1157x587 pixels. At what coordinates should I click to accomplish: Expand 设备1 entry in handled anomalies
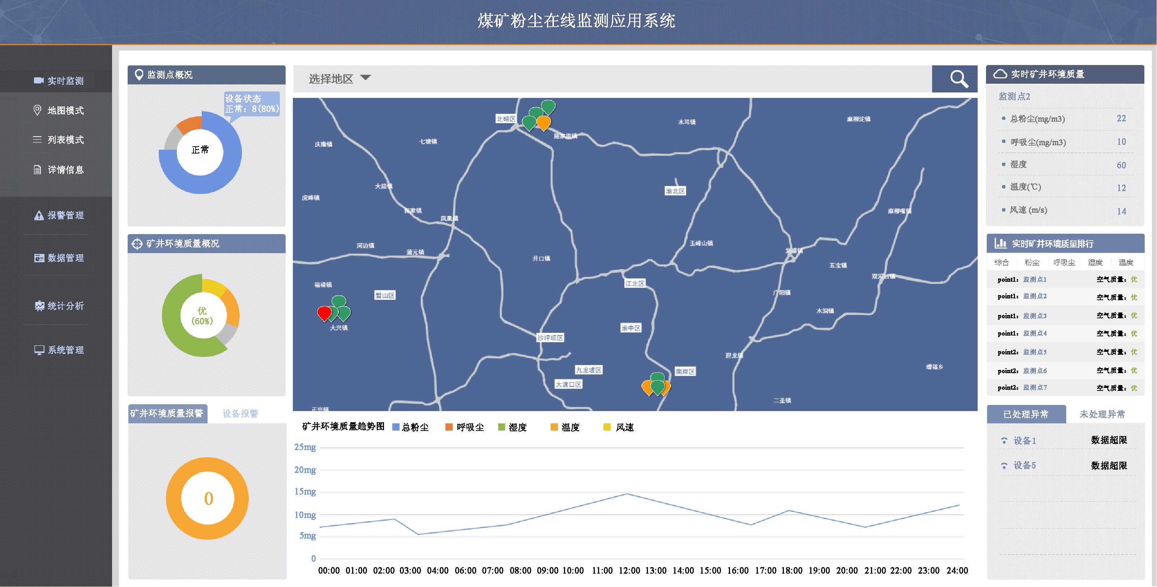(1025, 441)
